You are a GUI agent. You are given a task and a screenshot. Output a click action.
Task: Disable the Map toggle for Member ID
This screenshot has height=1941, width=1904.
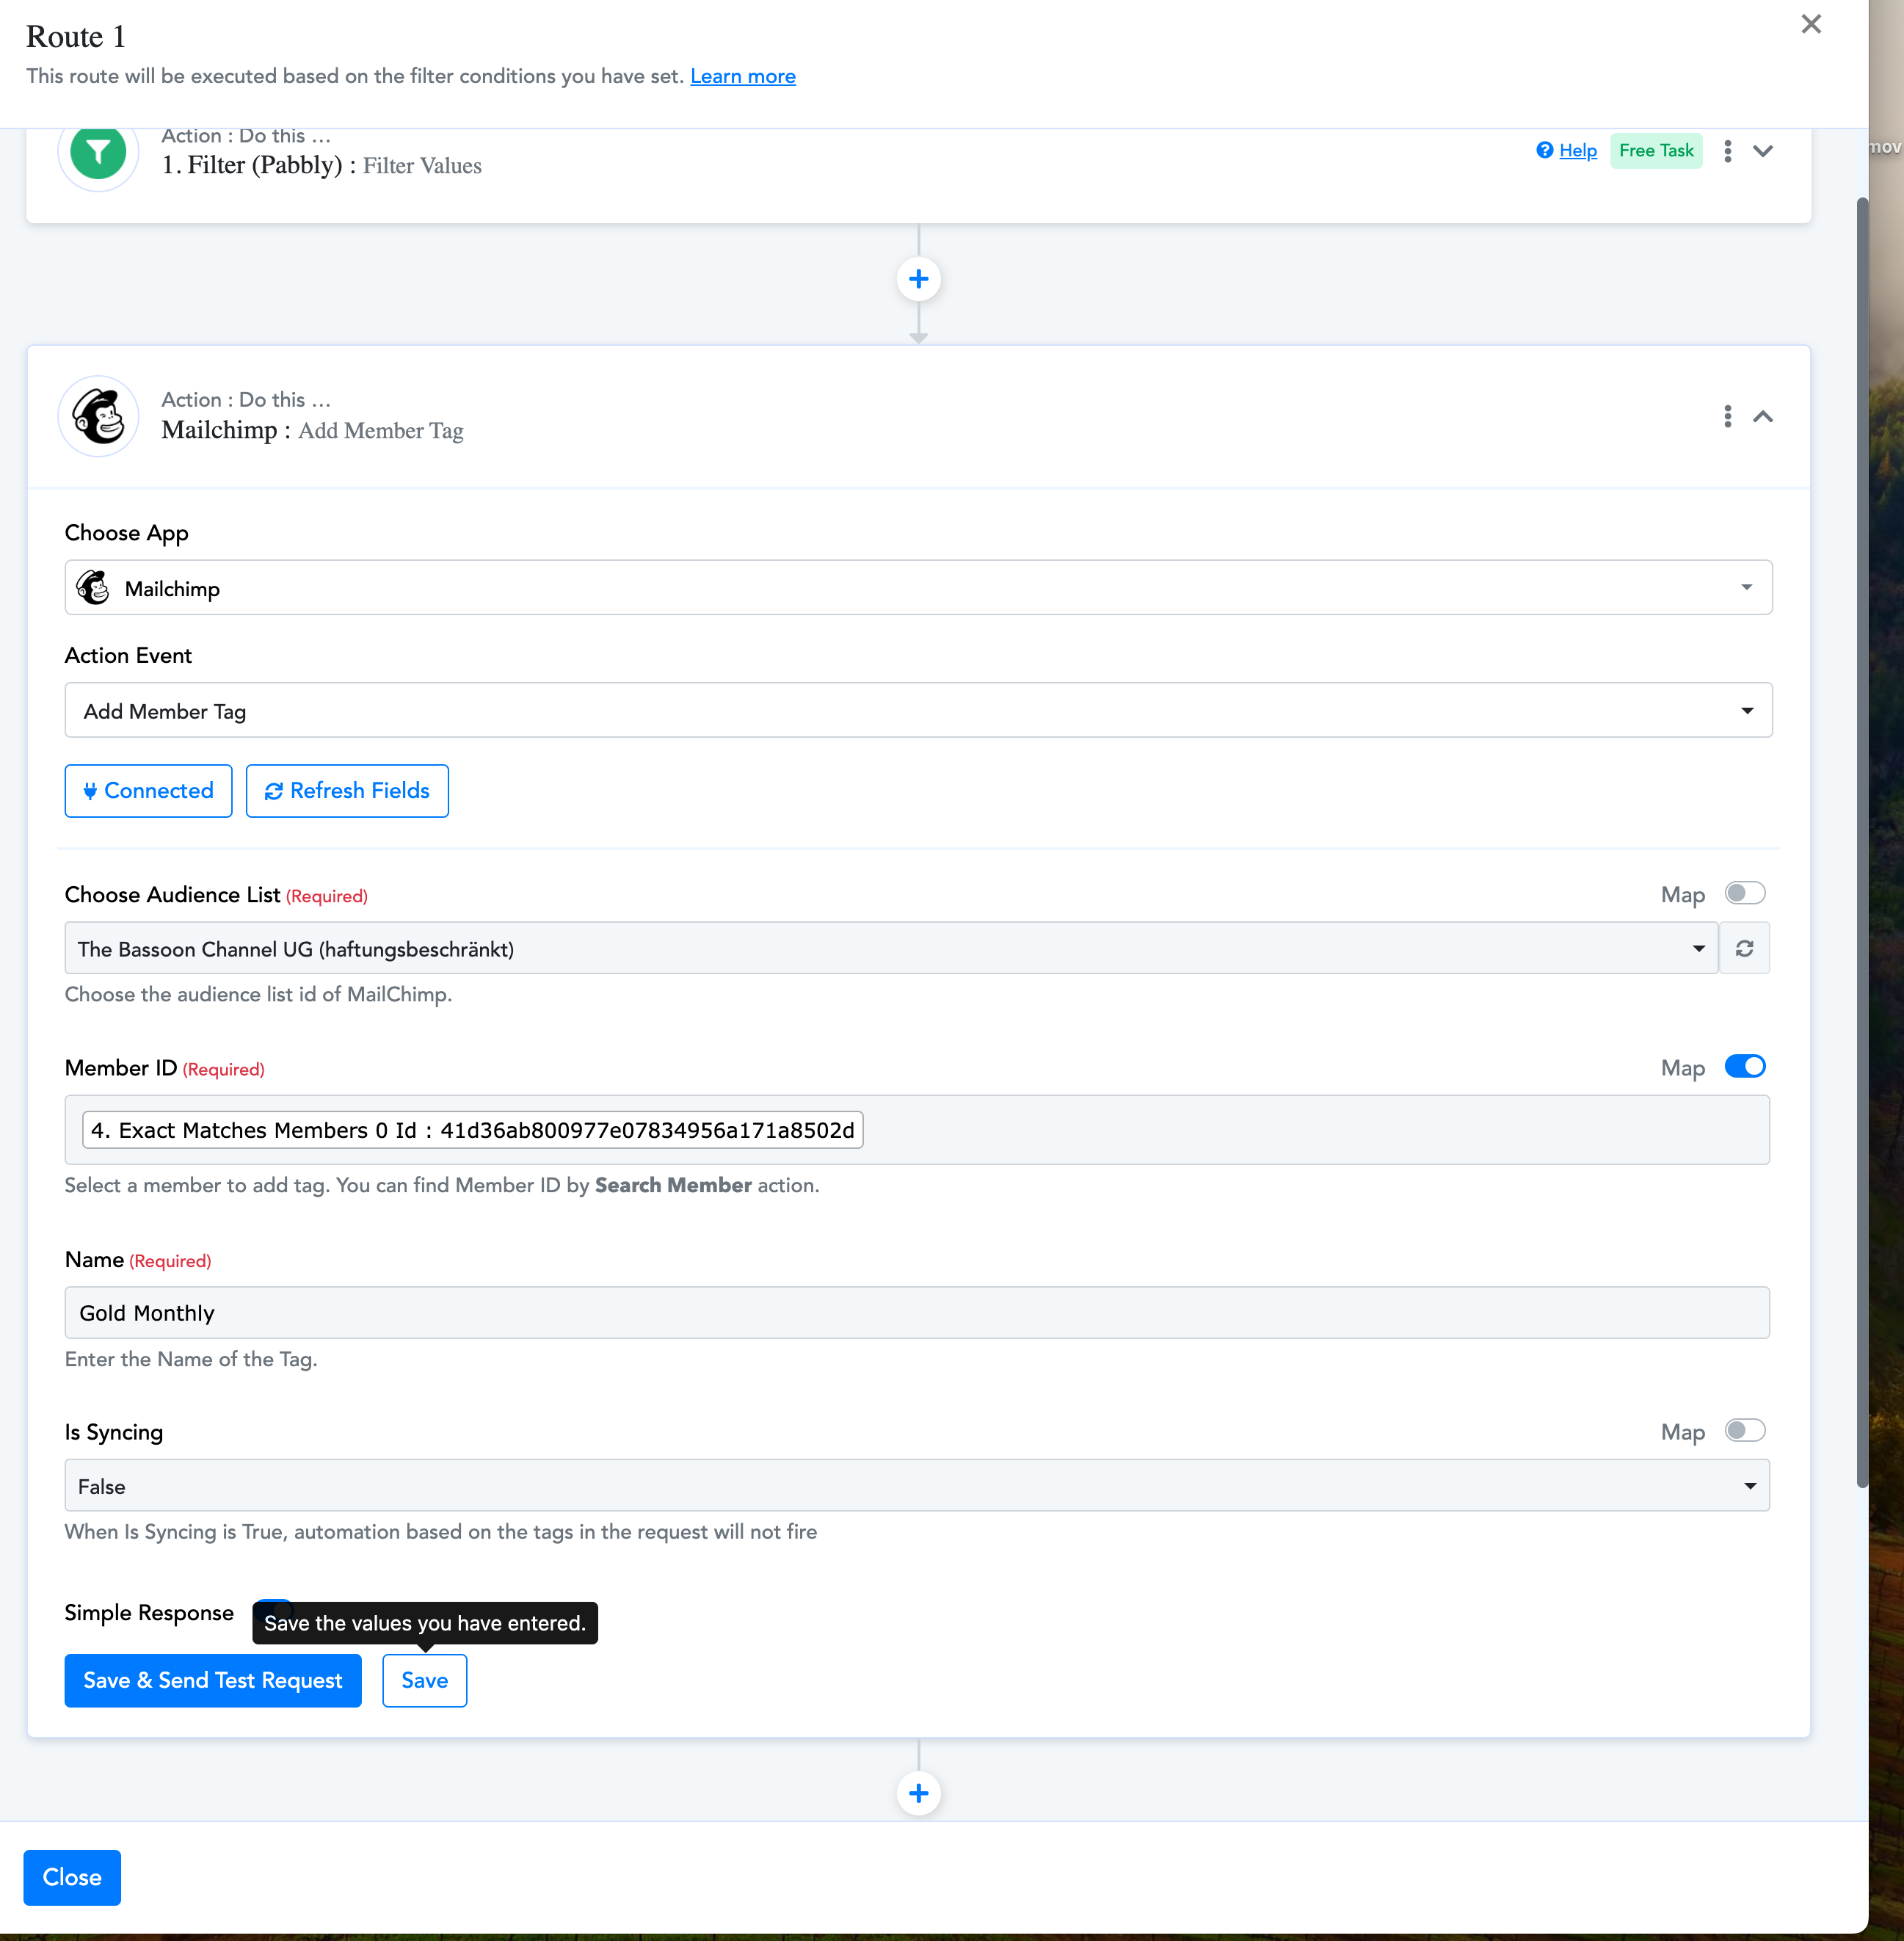(1745, 1066)
